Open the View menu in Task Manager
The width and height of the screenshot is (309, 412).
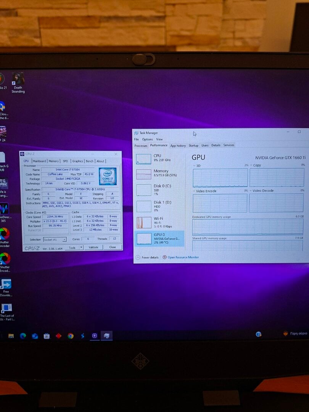click(159, 139)
